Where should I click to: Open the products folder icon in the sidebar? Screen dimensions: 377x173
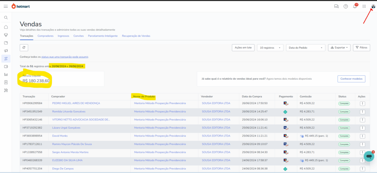click(x=6, y=43)
